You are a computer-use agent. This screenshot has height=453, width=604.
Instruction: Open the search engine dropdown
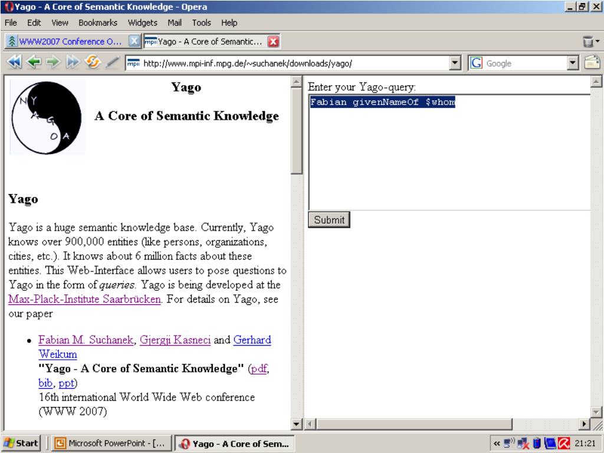coord(573,63)
